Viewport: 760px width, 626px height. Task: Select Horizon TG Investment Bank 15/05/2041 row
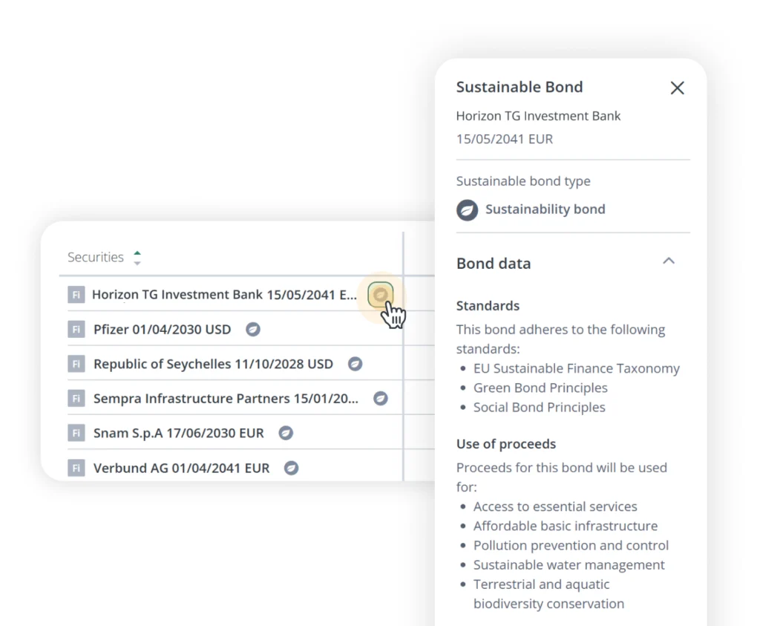(x=224, y=295)
